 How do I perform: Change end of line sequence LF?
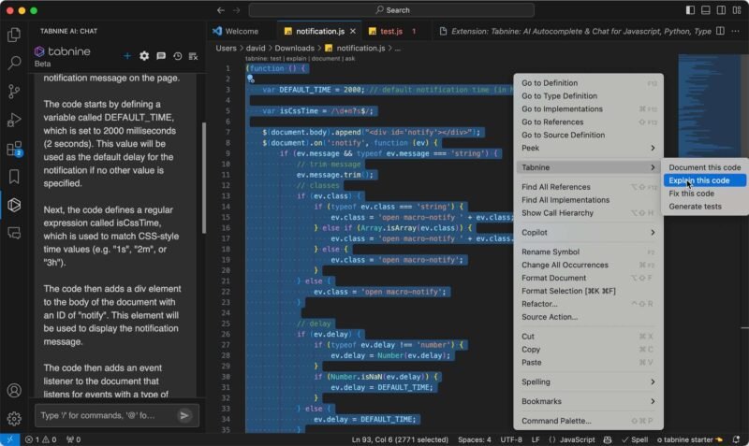click(536, 439)
